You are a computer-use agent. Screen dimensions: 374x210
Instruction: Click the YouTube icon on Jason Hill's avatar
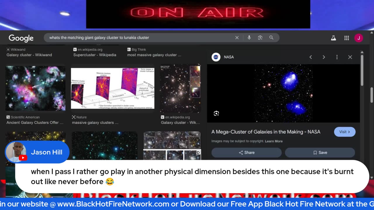pyautogui.click(x=23, y=158)
